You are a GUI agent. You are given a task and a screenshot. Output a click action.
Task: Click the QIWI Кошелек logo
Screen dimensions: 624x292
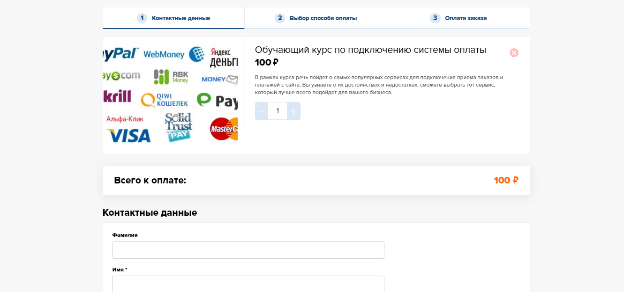165,100
